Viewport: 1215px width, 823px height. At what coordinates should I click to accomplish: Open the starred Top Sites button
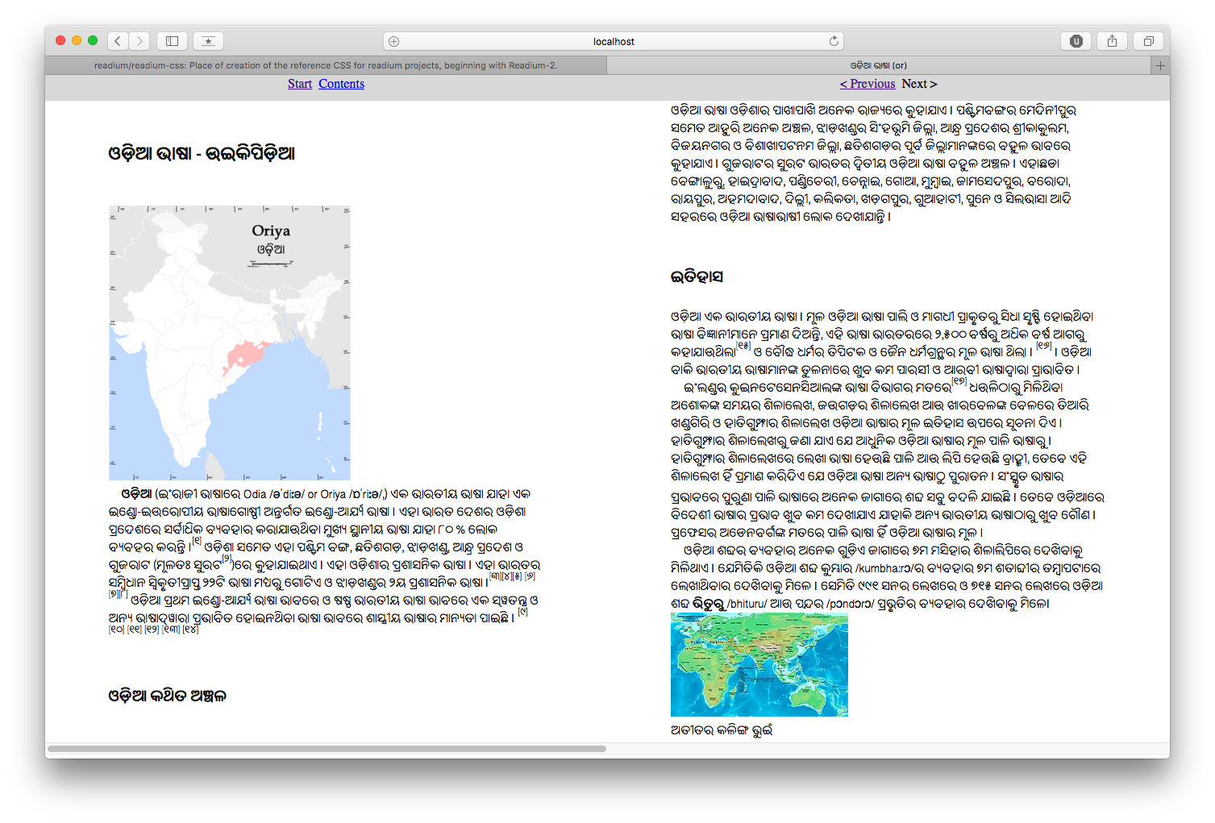208,41
